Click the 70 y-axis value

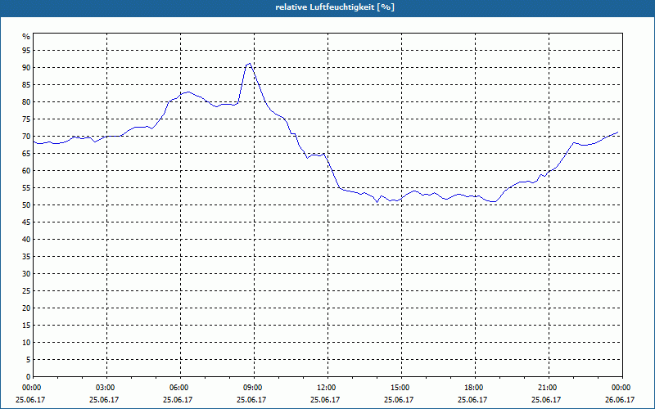coord(26,137)
